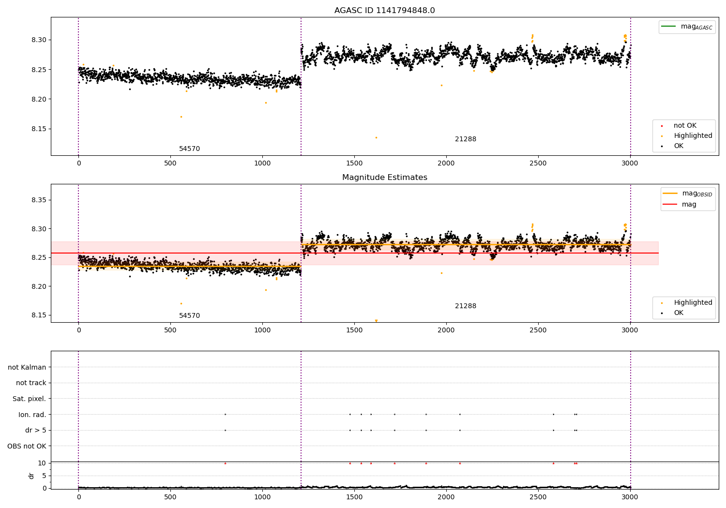
Task: Select "Highlighted" legend entry in top plot
Action: 693,136
